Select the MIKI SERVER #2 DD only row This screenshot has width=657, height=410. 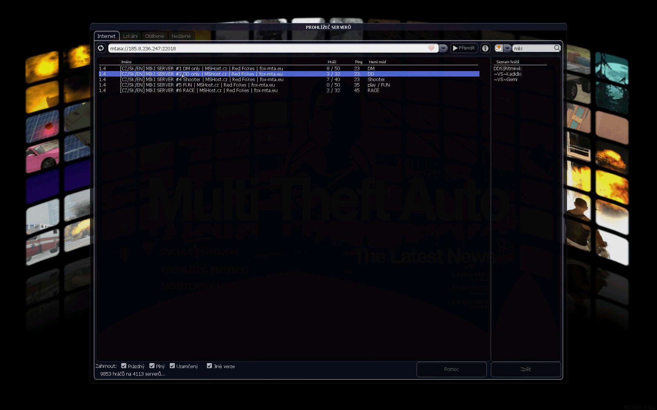pos(289,74)
